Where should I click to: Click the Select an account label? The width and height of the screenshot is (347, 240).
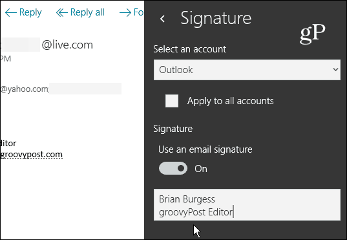click(x=190, y=49)
